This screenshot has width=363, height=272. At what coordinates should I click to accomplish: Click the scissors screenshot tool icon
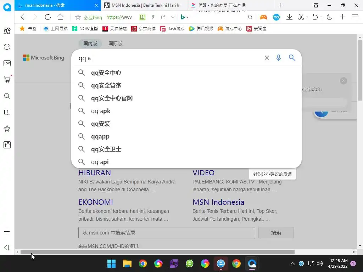tap(301, 17)
